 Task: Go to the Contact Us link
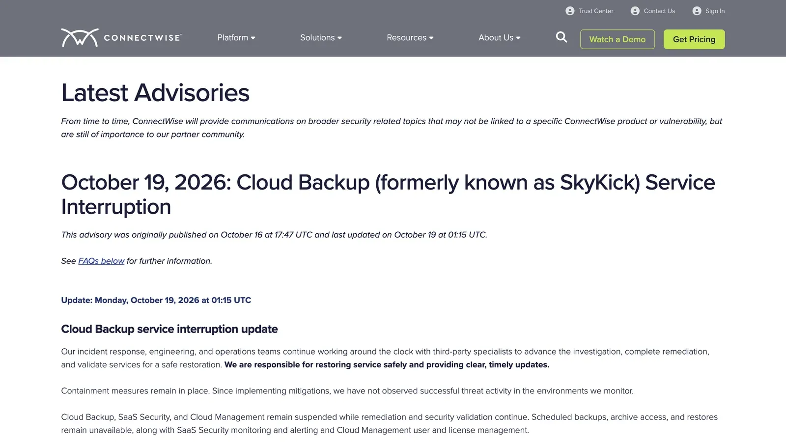[x=659, y=11]
